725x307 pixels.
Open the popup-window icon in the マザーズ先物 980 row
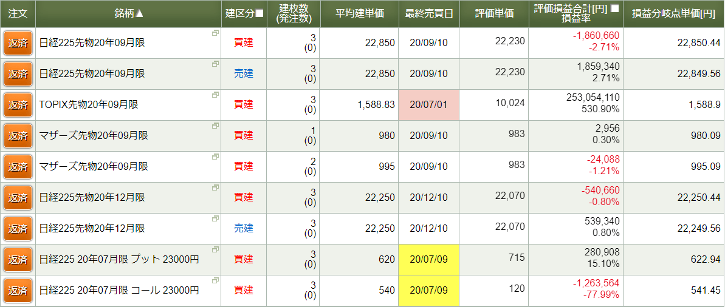(216, 126)
